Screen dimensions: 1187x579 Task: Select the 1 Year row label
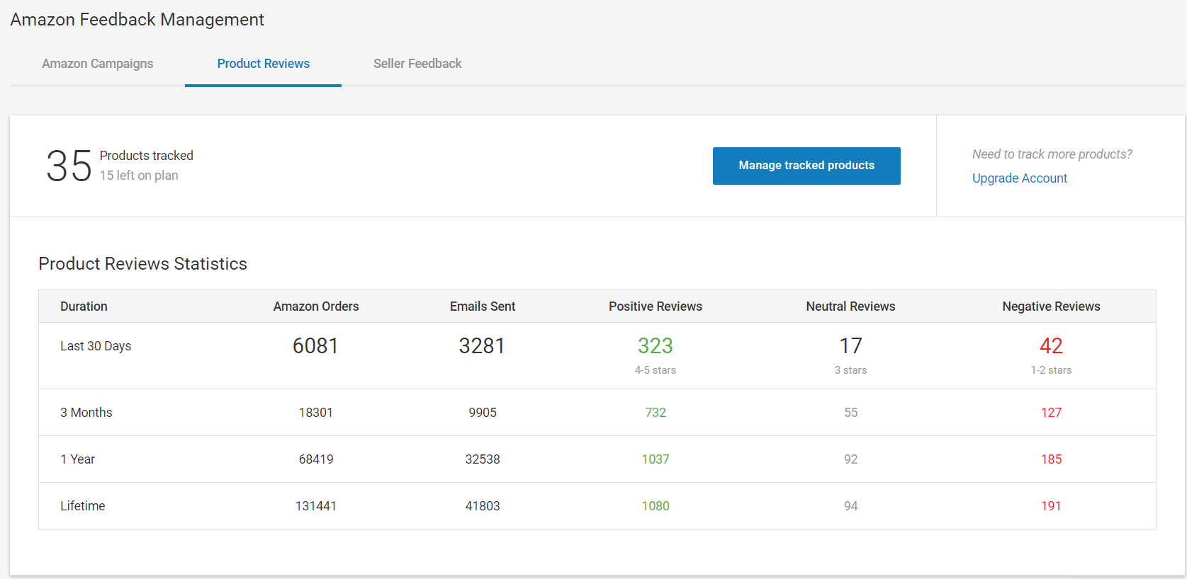point(78,459)
